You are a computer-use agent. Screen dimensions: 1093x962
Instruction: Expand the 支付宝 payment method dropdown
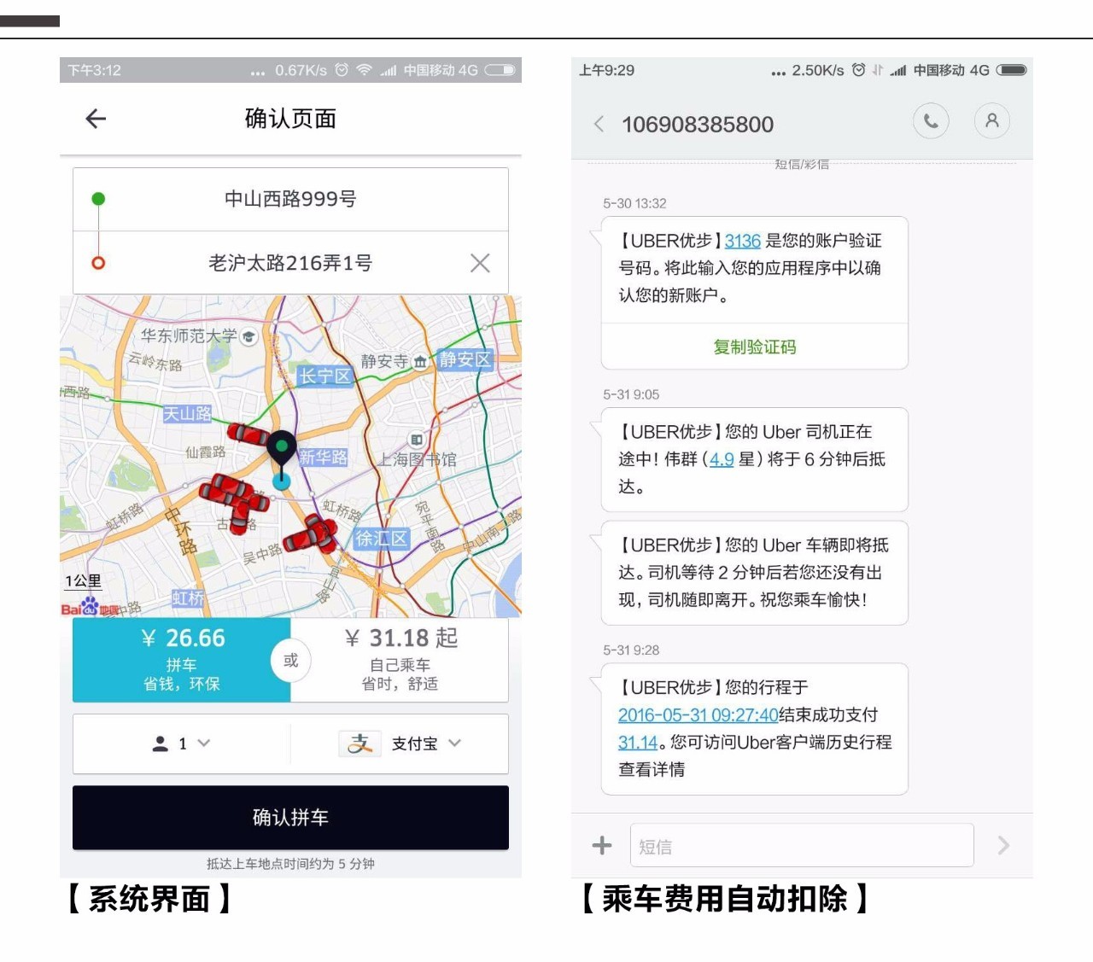[x=456, y=743]
